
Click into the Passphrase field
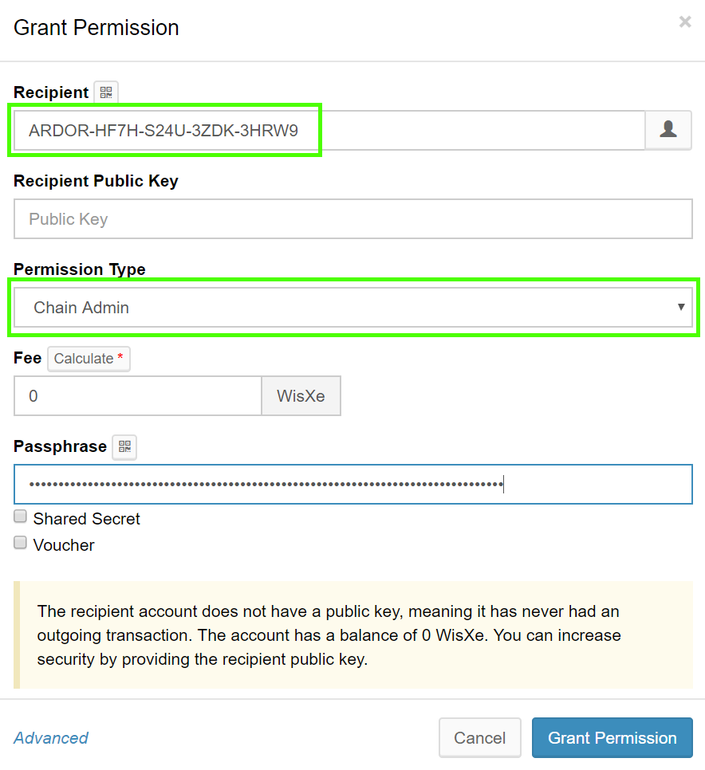[352, 485]
